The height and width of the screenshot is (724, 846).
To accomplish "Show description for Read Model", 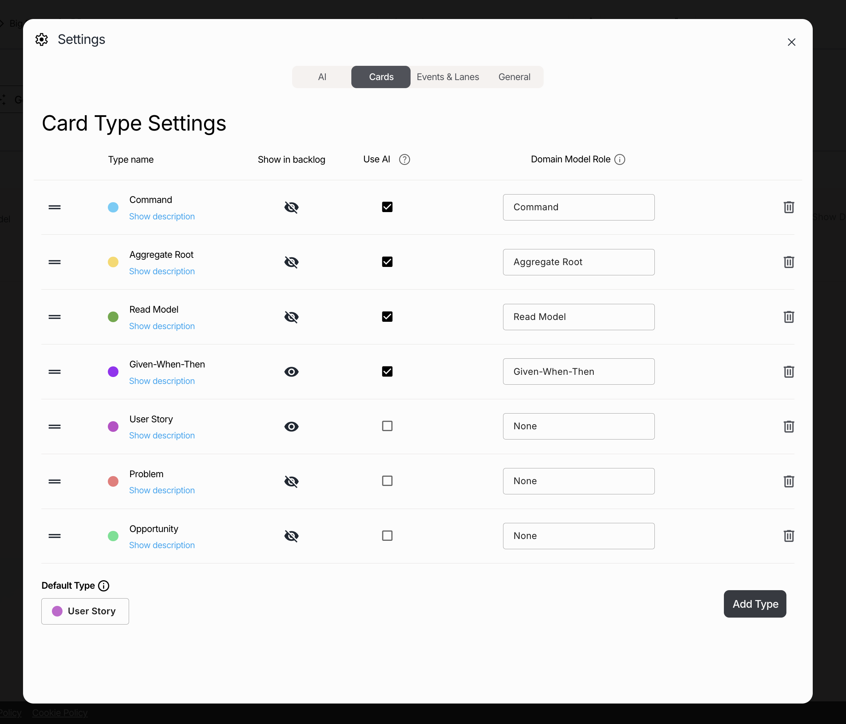I will (x=162, y=326).
